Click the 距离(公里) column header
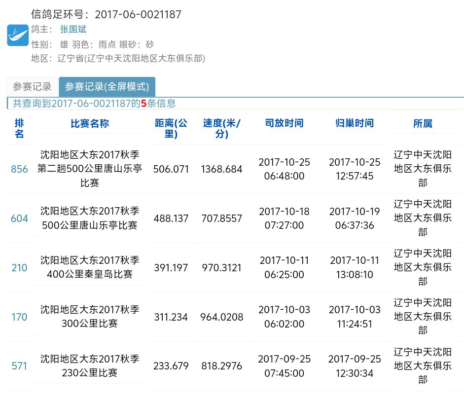 tap(171, 128)
